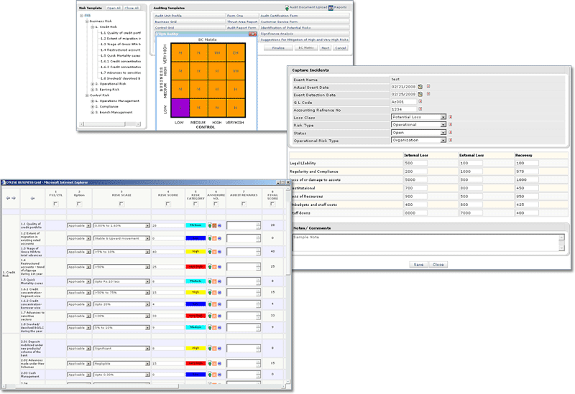Tick the checkbox under Risk Scale header
The height and width of the screenshot is (394, 575).
coord(121,204)
